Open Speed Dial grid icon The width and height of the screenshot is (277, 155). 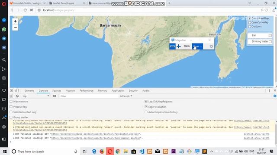[32, 10]
